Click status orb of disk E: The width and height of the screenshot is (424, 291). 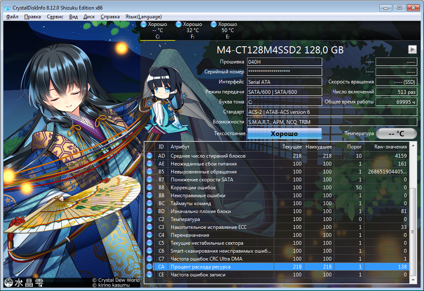tap(214, 24)
